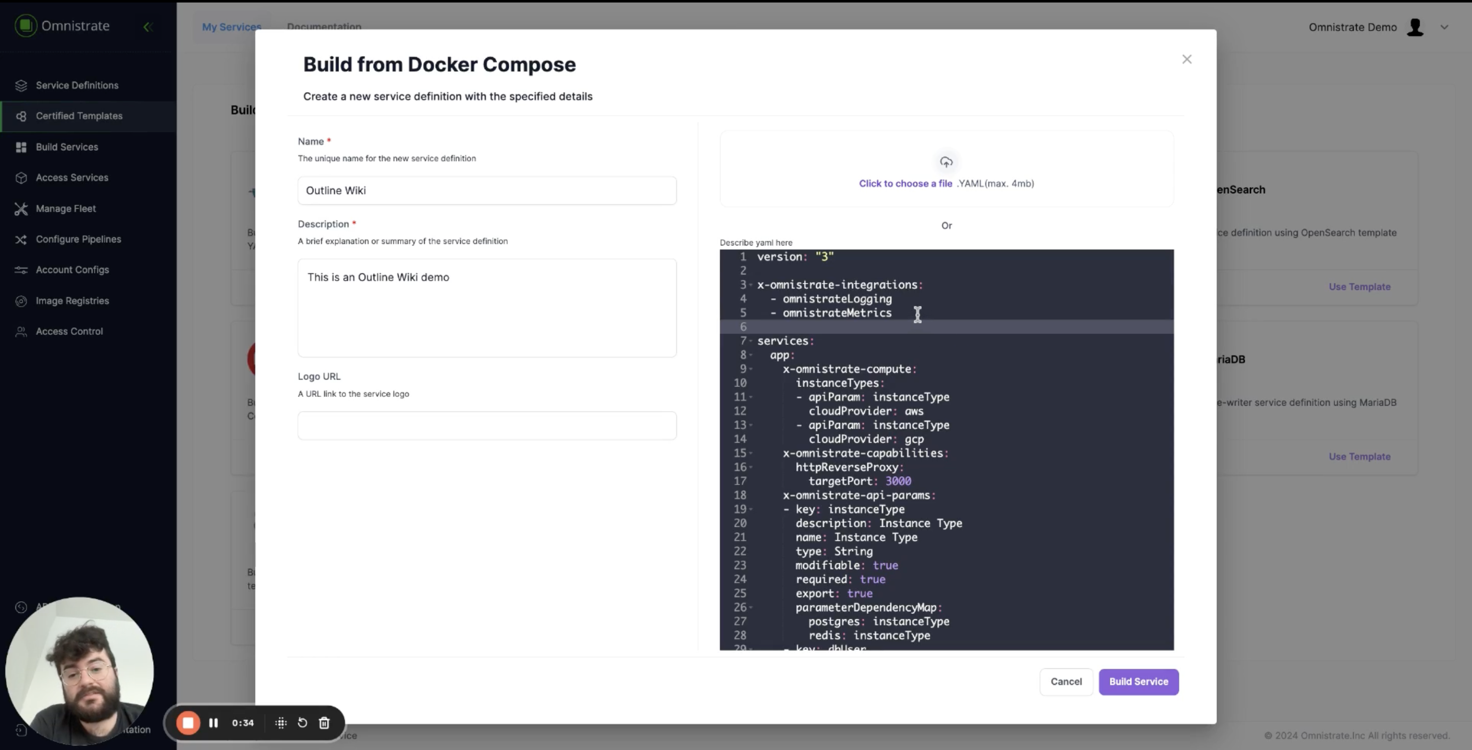Viewport: 1472px width, 750px height.
Task: Click the upload cloud icon
Action: 946,162
